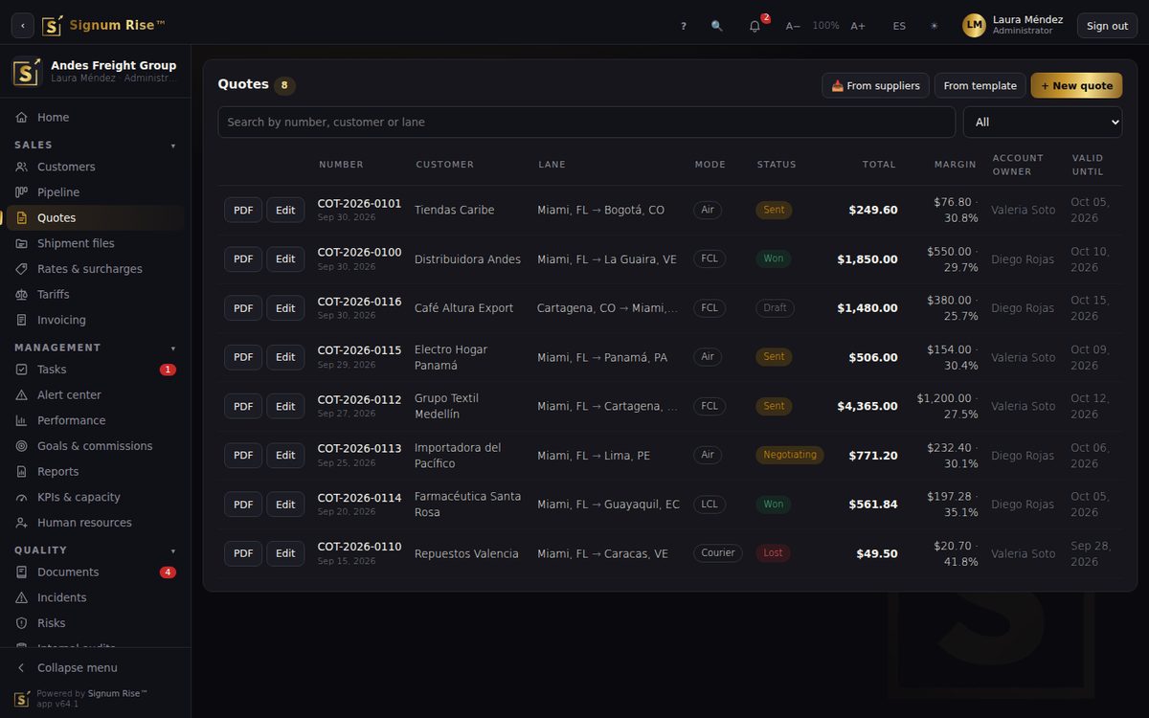Open Laura Méndez user avatar
This screenshot has width=1149, height=718.
974,26
